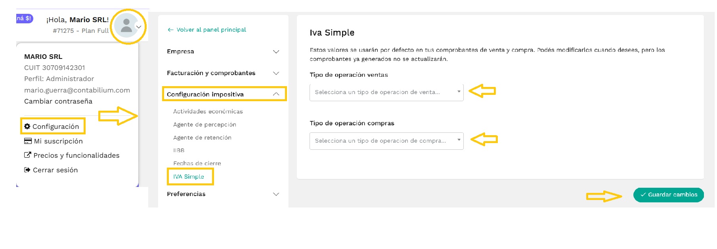Click the back arrow beside Volver al panel
Image resolution: width=717 pixels, height=249 pixels.
[x=170, y=30]
